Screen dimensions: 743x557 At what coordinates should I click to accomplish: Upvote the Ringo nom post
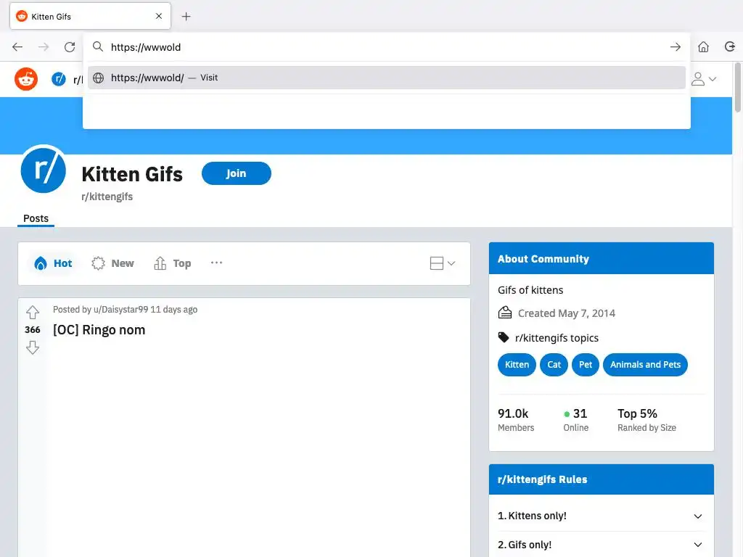click(33, 312)
